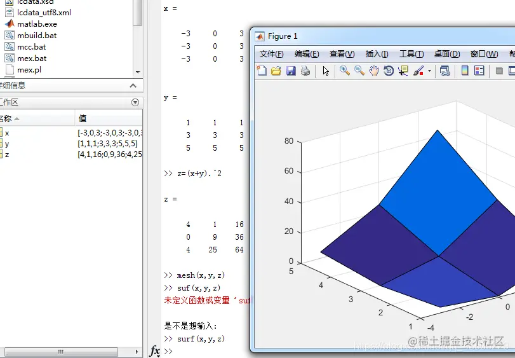Click the file list vertical scrollbar thumb

click(138, 13)
